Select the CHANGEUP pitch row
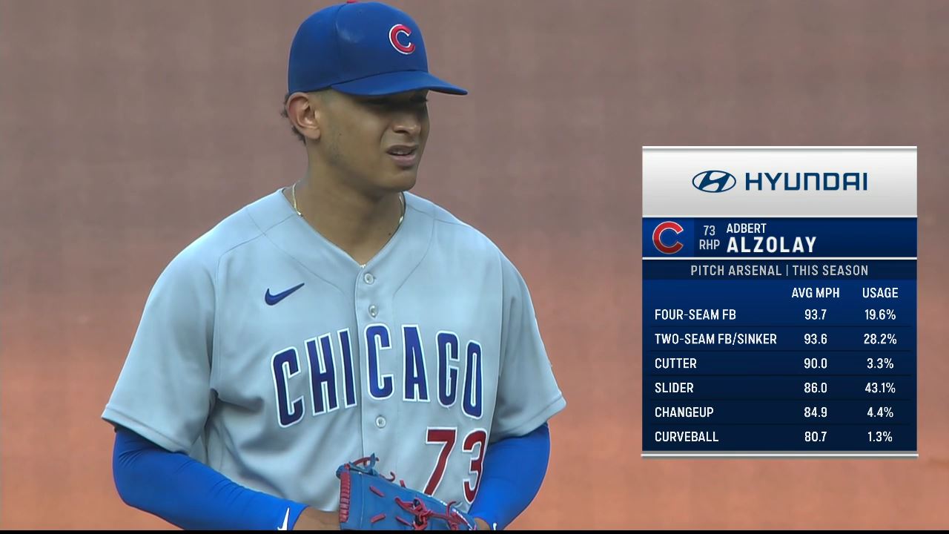Viewport: 949px width, 534px height. pos(779,412)
